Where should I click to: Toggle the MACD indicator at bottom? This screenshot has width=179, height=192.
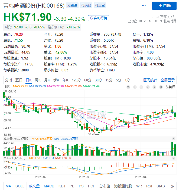pos(49,186)
